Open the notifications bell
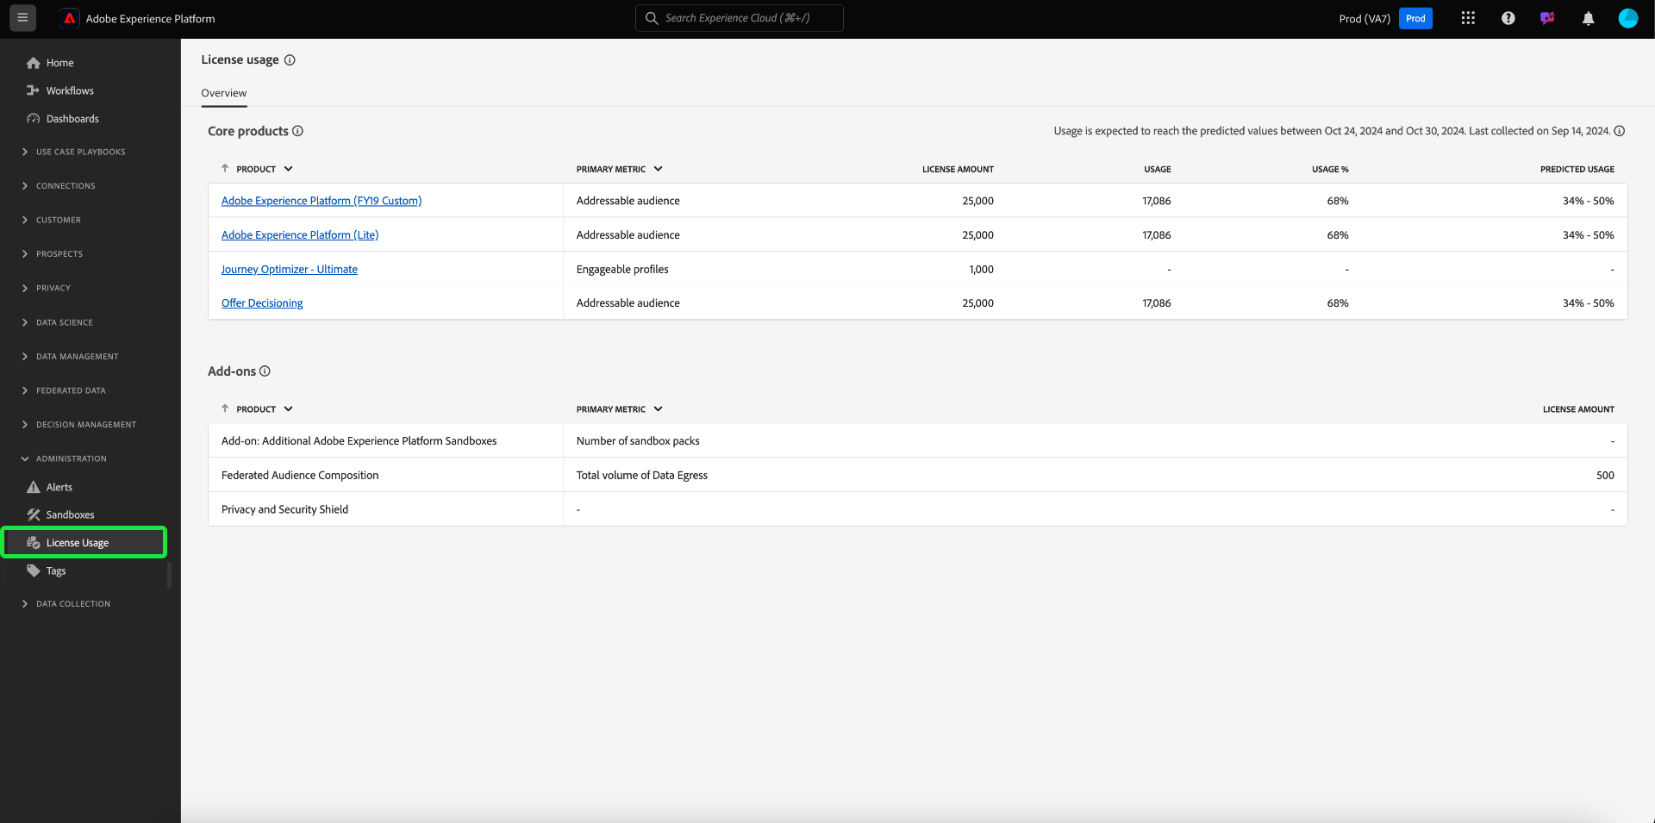The image size is (1655, 823). (x=1588, y=18)
